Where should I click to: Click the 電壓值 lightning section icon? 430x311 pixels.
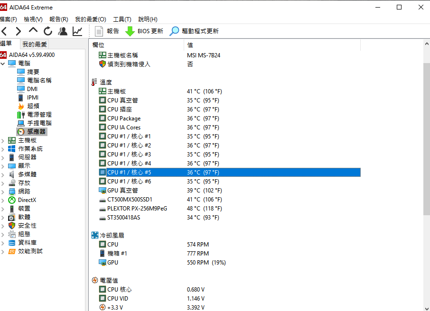(95, 280)
